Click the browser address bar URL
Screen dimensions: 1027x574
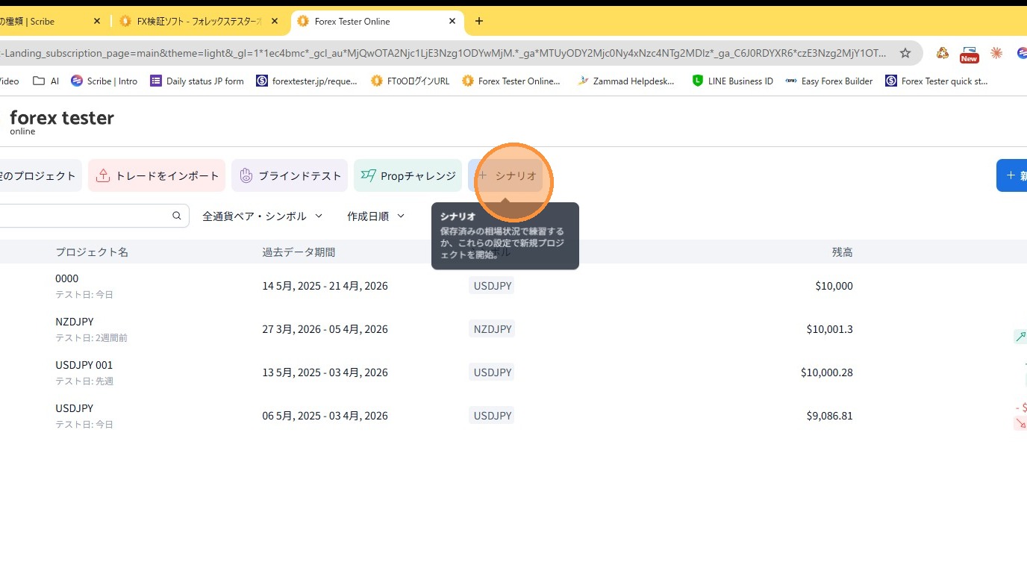pos(445,53)
